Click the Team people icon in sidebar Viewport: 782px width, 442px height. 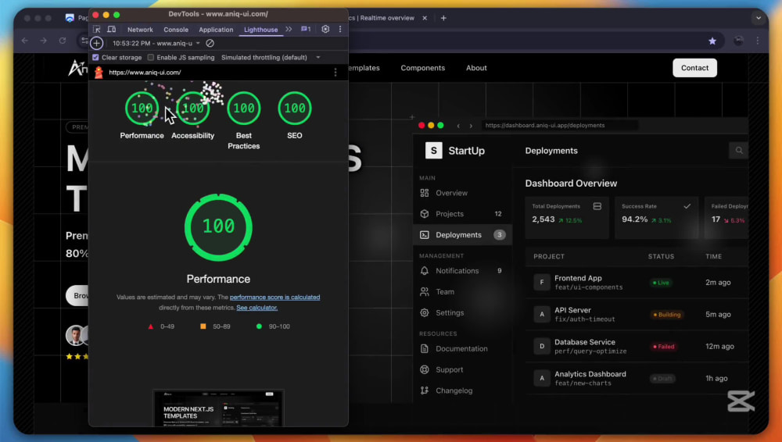pos(425,291)
